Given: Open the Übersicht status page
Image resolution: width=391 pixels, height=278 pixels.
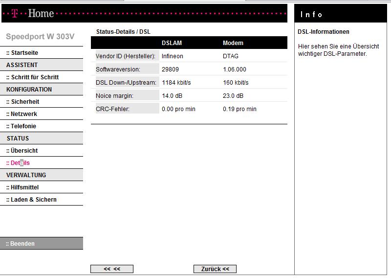Looking at the screenshot, I should 22,151.
